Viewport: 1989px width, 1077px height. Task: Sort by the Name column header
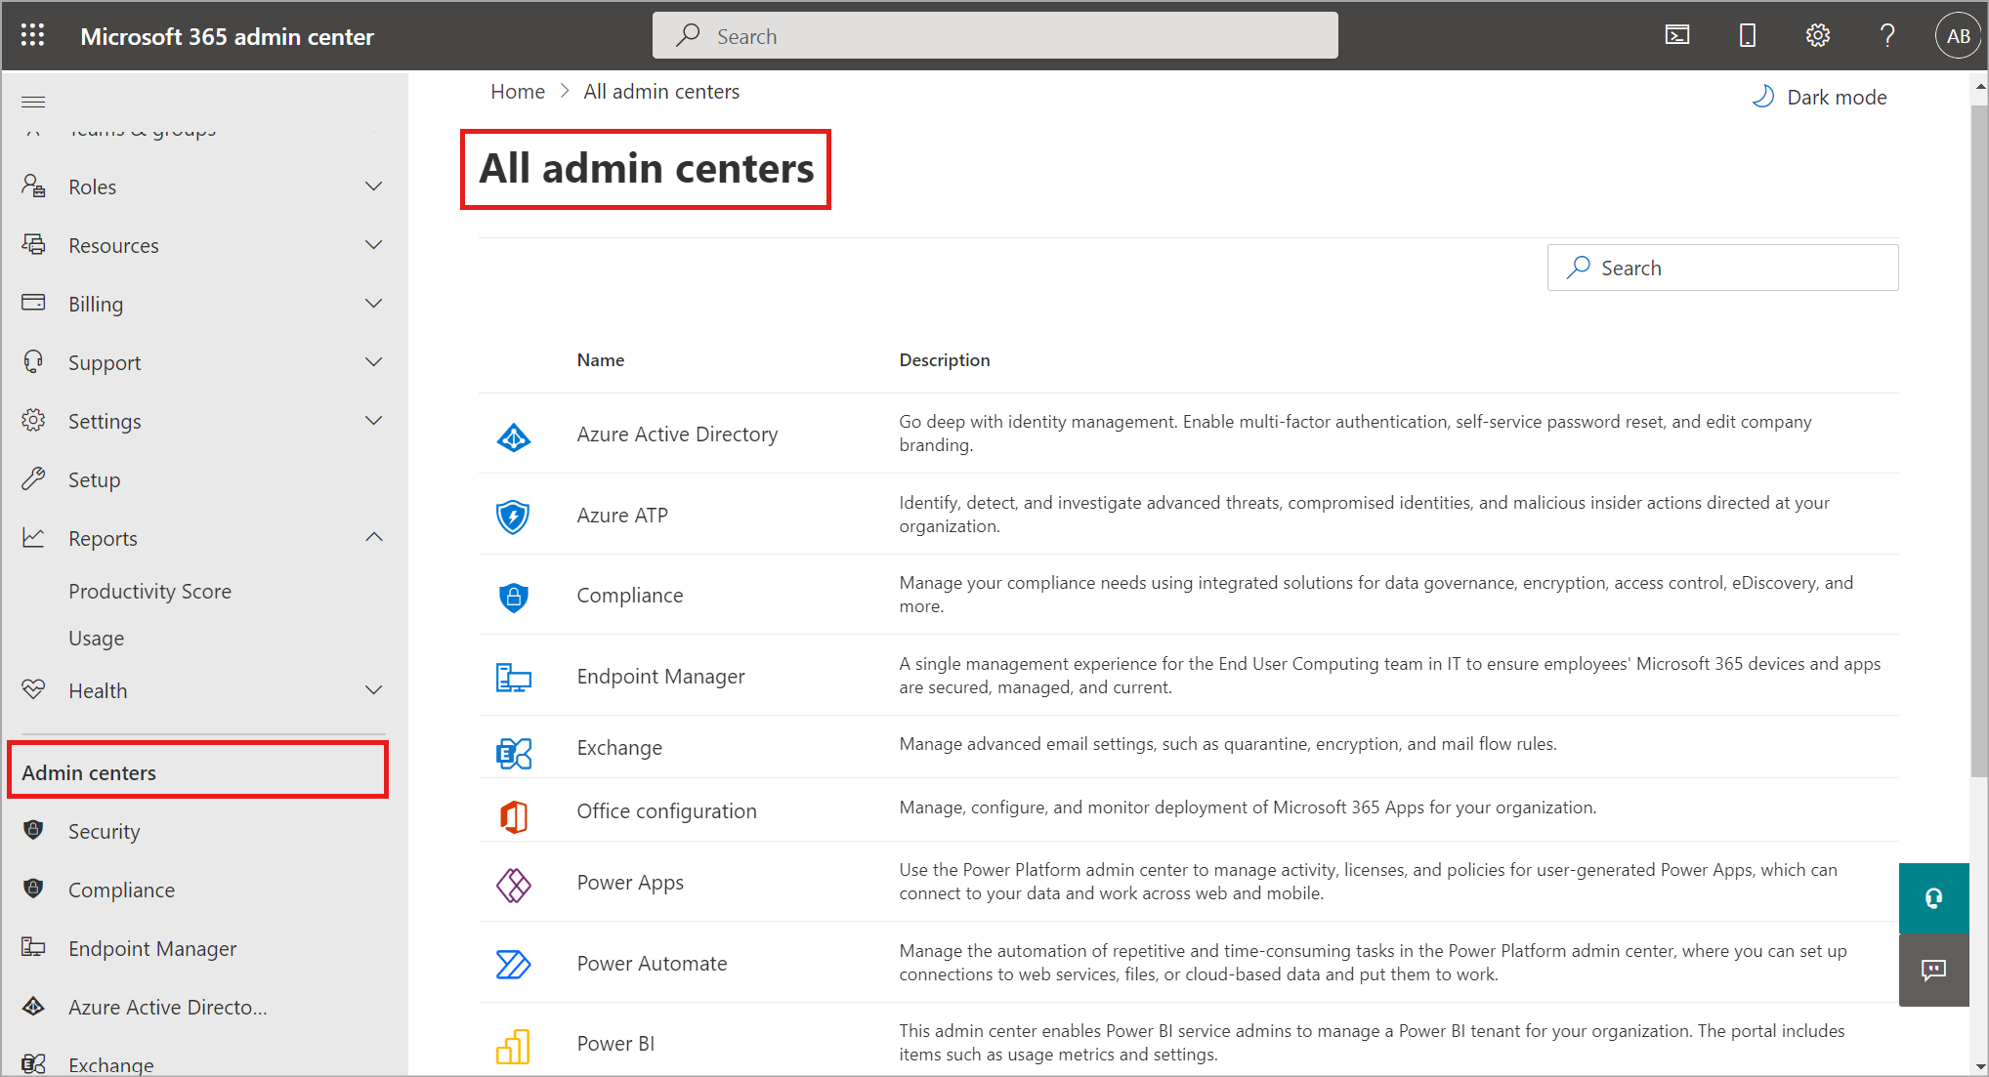(x=600, y=360)
